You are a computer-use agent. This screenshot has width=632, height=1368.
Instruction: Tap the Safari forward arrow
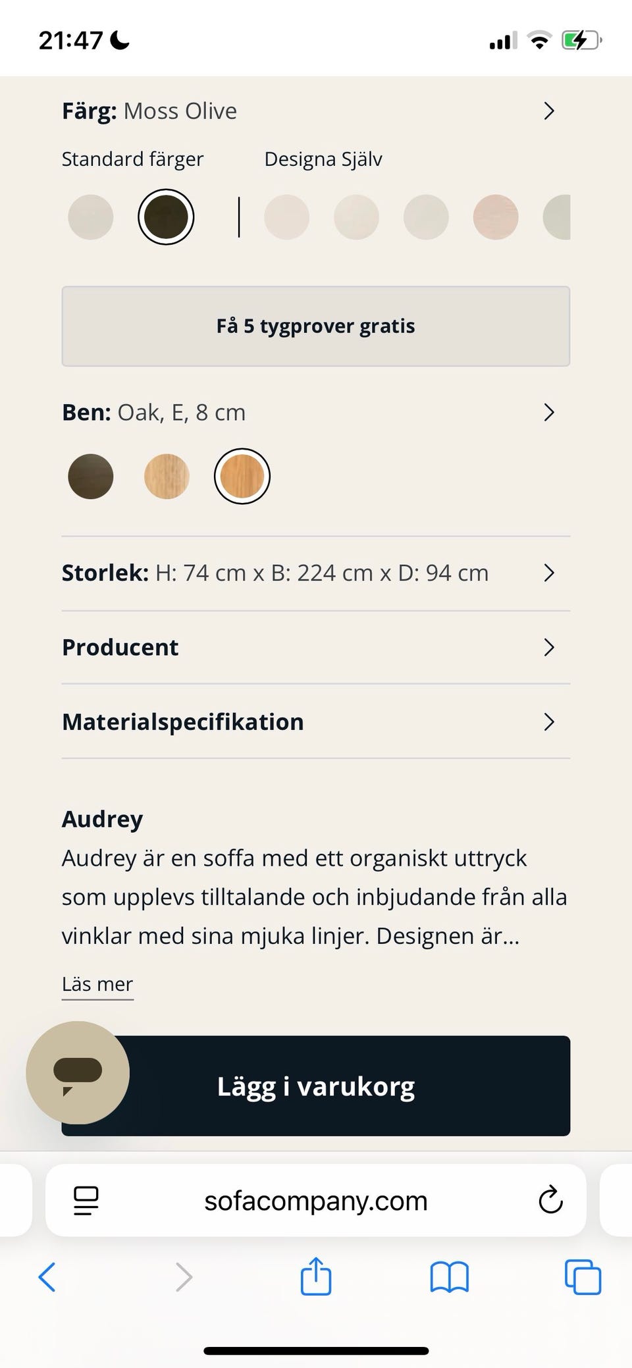[x=184, y=1277]
